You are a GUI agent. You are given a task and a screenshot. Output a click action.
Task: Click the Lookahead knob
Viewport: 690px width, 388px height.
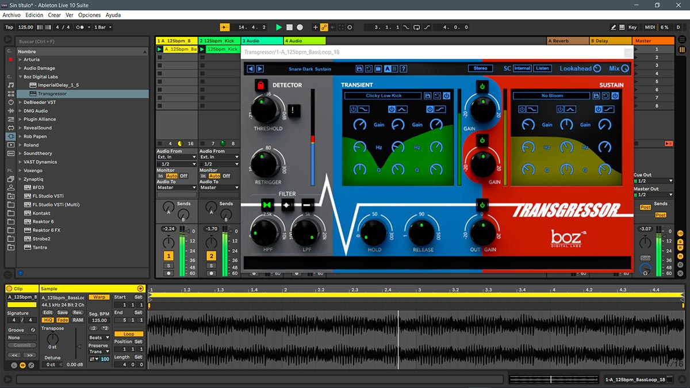(597, 68)
